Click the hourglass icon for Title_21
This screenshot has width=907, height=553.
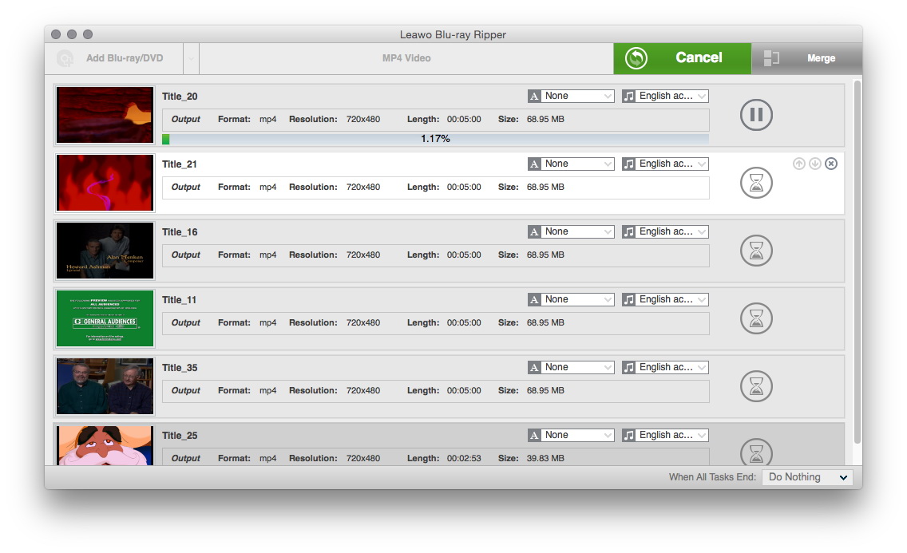(755, 184)
